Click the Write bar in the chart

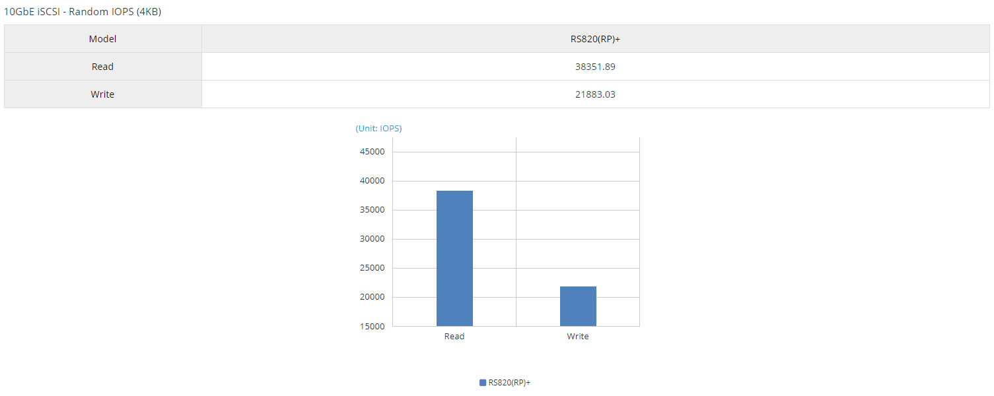pyautogui.click(x=578, y=306)
